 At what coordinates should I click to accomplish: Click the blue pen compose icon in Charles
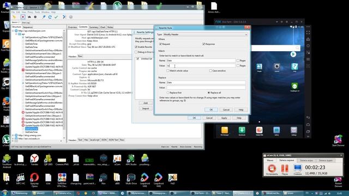[x=44, y=17]
